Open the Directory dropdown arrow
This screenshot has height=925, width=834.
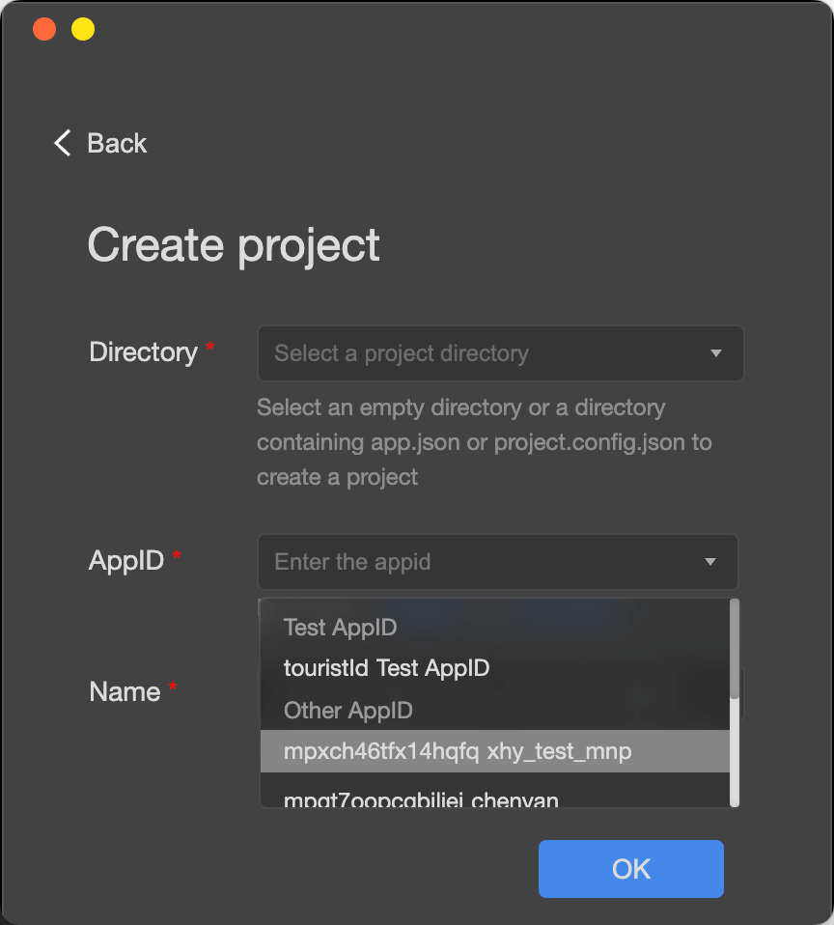tap(715, 353)
